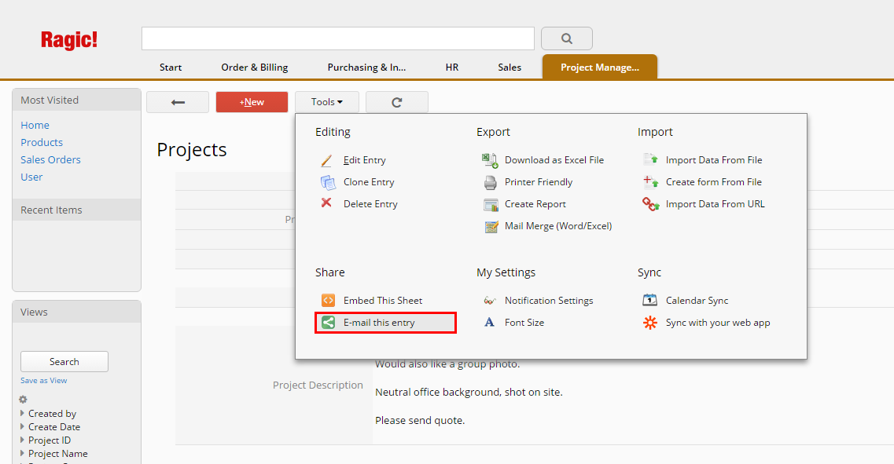Viewport: 894px width, 464px height.
Task: Open the Order & Billing tab
Action: (x=254, y=68)
